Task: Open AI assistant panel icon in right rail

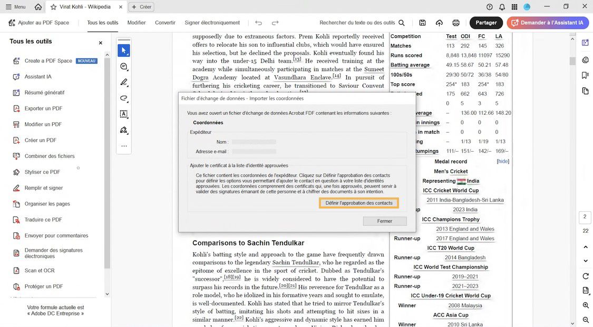Action: [586, 43]
